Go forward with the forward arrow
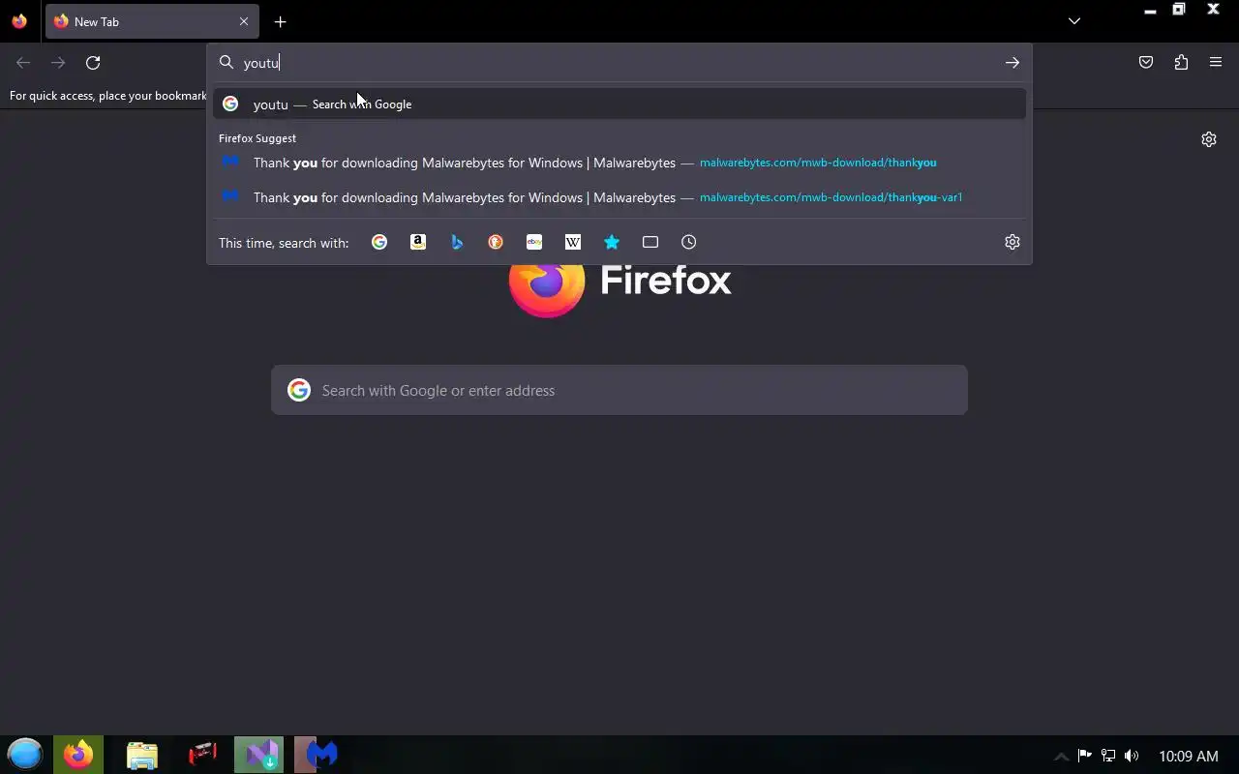Viewport: 1239px width, 774px height. pos(58,63)
